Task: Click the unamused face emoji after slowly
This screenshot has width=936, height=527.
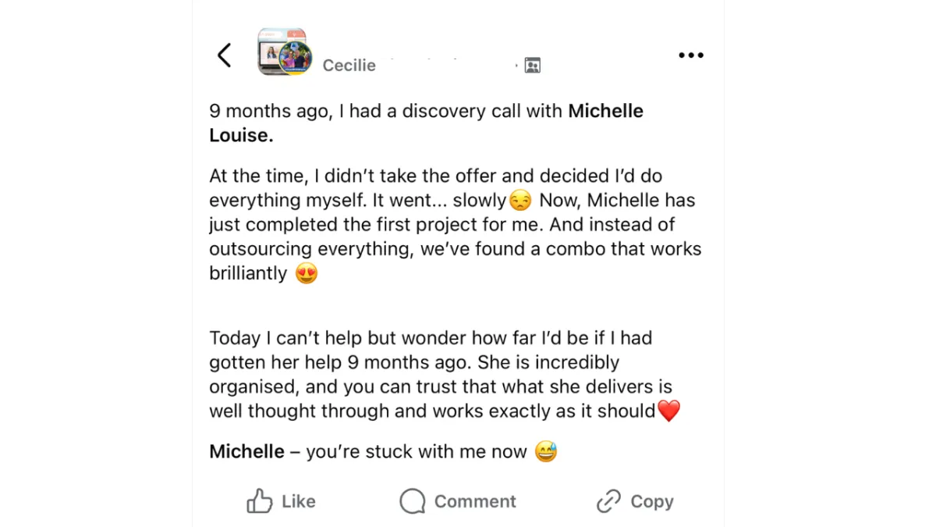Action: click(x=519, y=201)
